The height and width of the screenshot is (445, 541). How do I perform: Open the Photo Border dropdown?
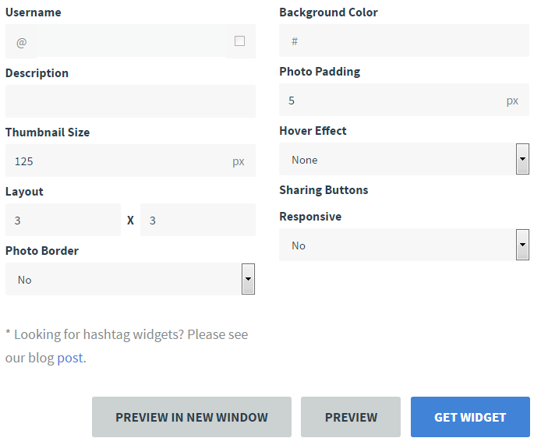pos(125,280)
